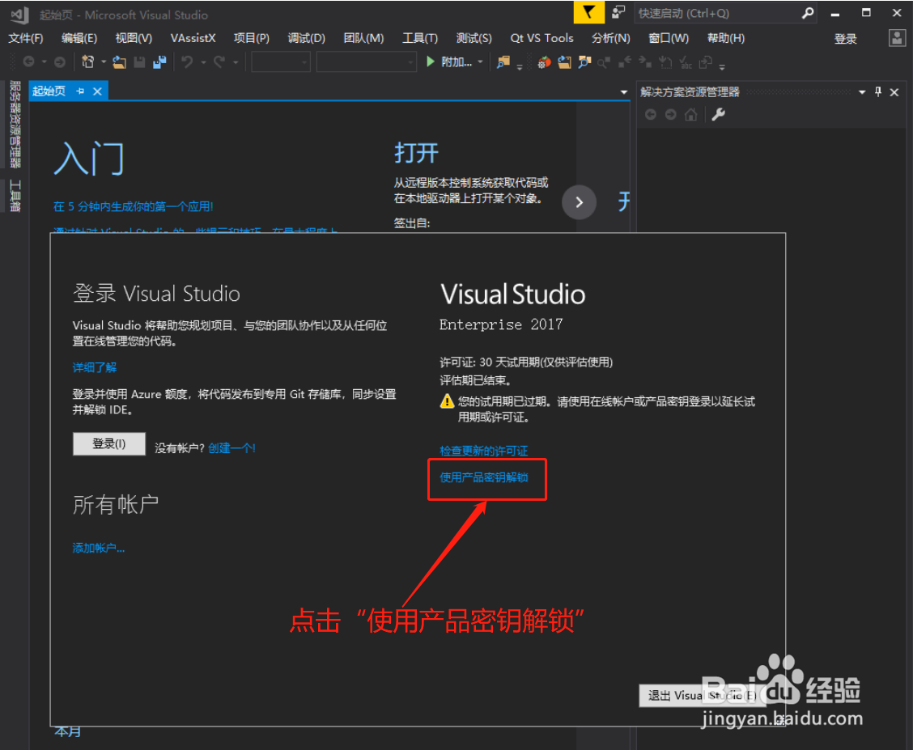Click the Navigate Backward toolbar icon
This screenshot has height=750, width=913.
click(28, 61)
